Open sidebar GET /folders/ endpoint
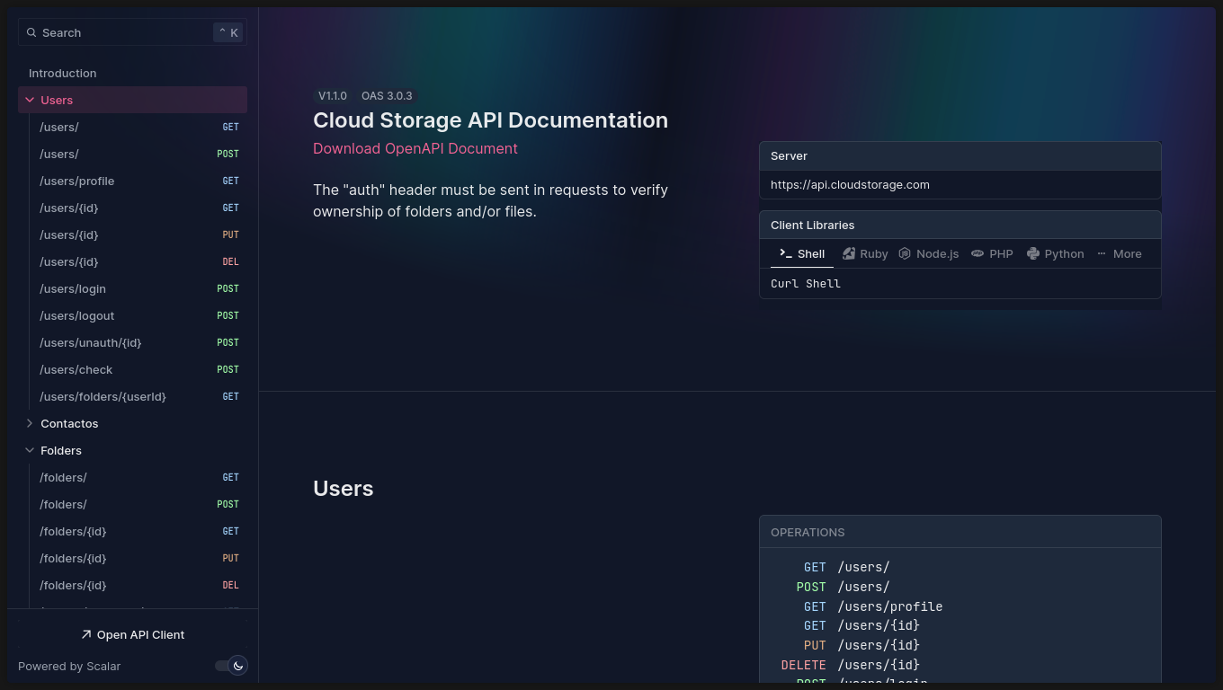The width and height of the screenshot is (1223, 690). 139,477
